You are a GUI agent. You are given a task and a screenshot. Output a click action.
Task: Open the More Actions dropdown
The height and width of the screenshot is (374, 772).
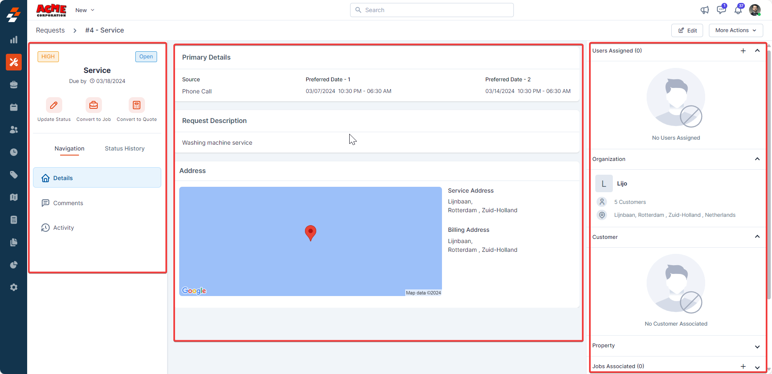pyautogui.click(x=736, y=30)
